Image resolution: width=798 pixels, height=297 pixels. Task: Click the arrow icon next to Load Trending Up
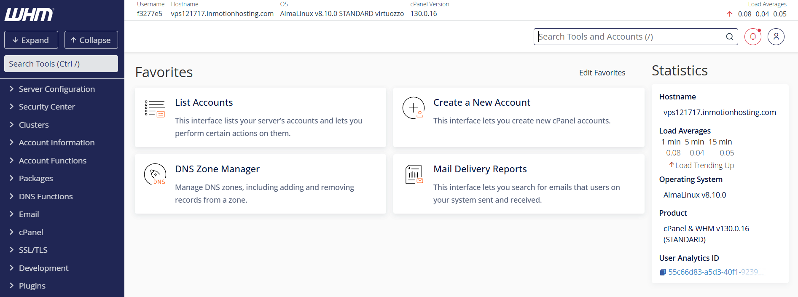(x=672, y=165)
